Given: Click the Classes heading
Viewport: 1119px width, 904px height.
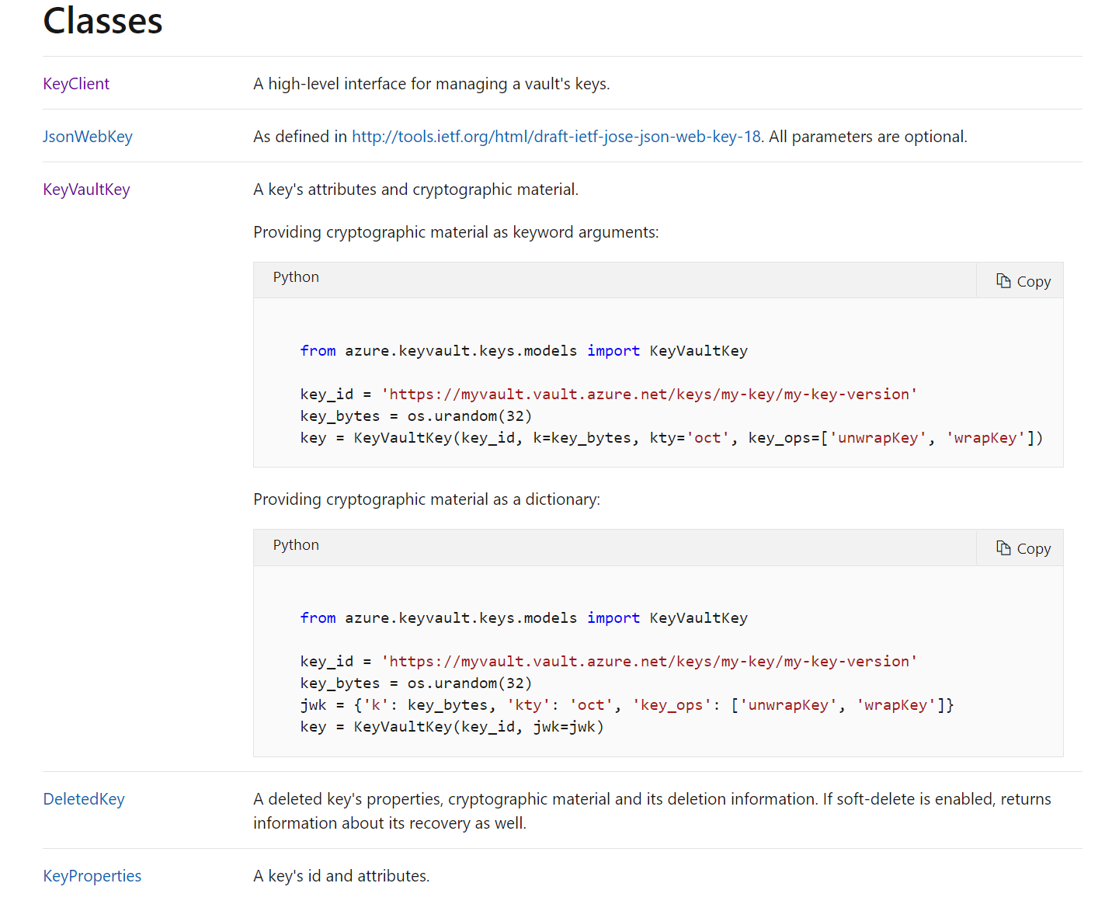Looking at the screenshot, I should 103,21.
